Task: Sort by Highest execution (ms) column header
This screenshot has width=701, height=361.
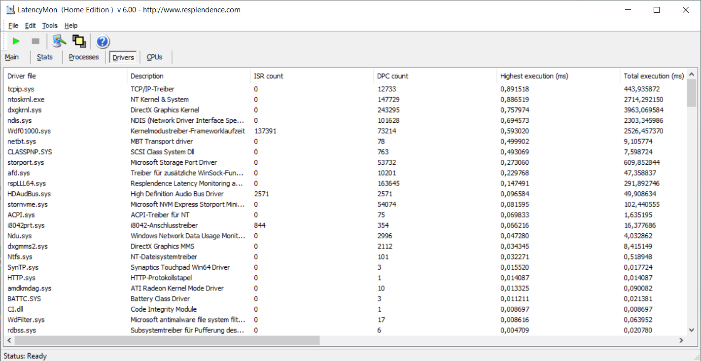Action: tap(533, 76)
